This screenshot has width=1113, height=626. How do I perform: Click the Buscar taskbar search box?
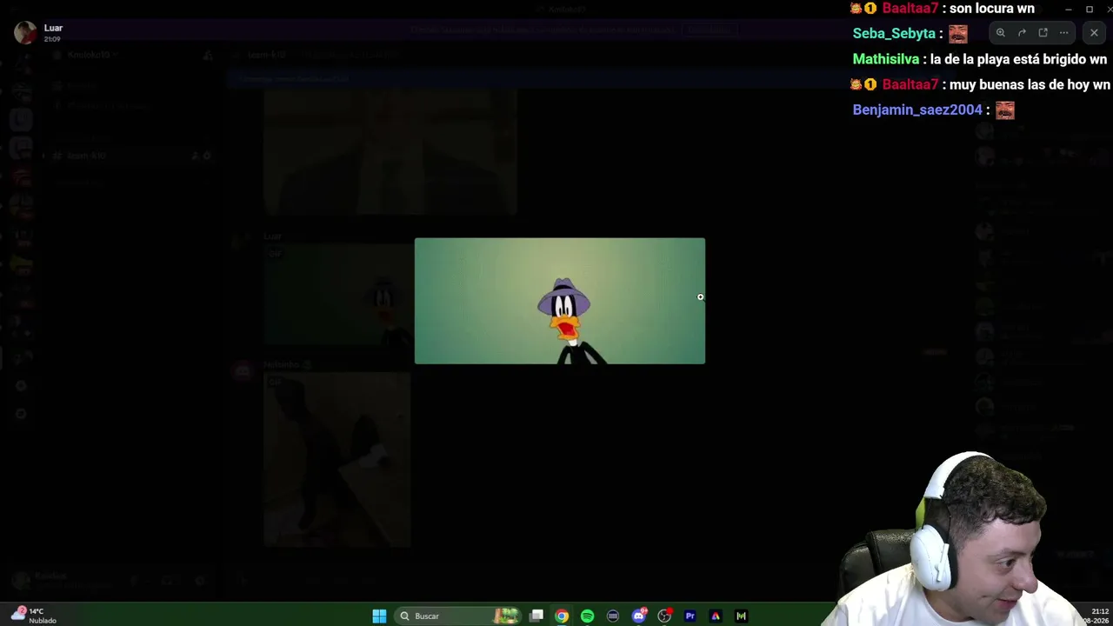[x=459, y=616]
